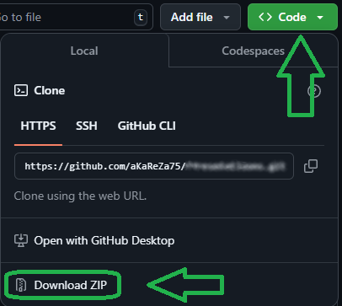Select the GitHub CLI clone tab

[x=147, y=126]
